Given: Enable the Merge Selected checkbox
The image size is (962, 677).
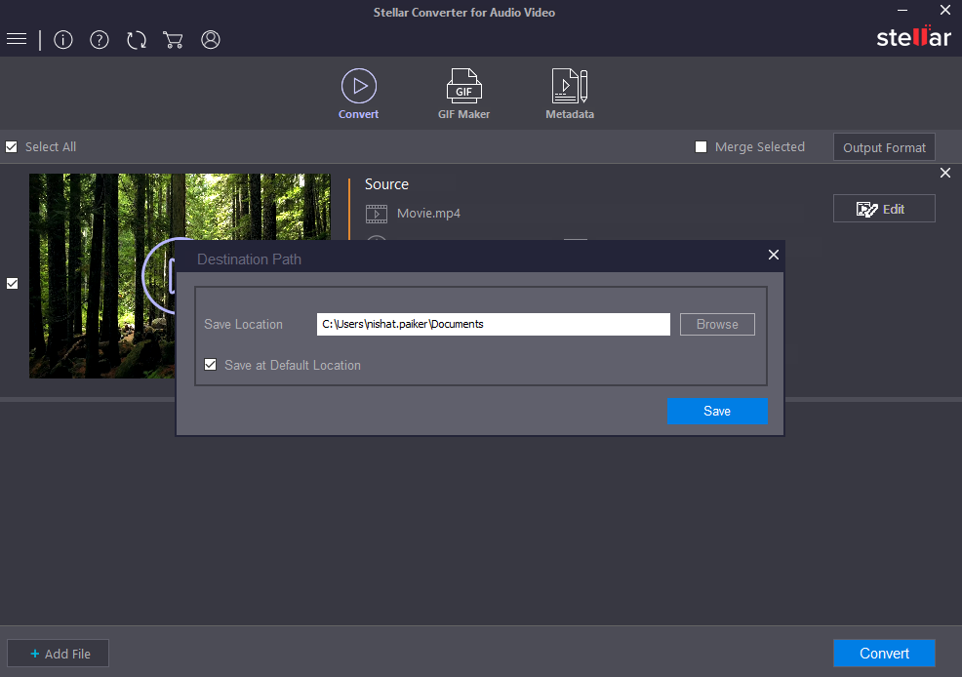Looking at the screenshot, I should coord(701,146).
